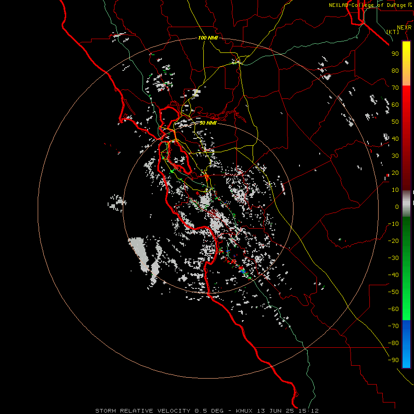Click the 50 NMI range ring label
The height and width of the screenshot is (414, 414).
coord(208,123)
